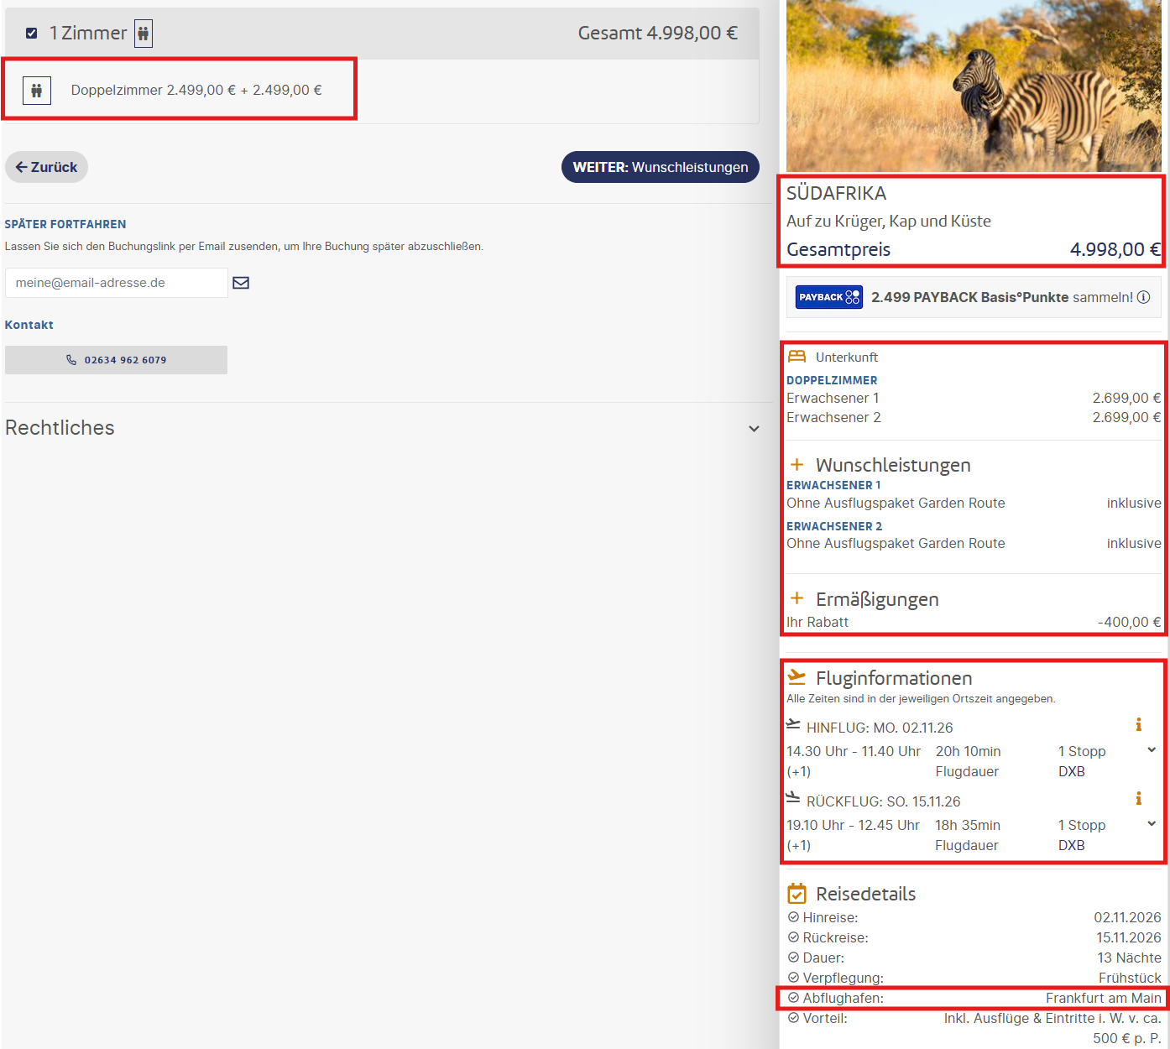This screenshot has height=1049, width=1170.
Task: Expand Rückflug flight details chevron
Action: tap(1152, 824)
